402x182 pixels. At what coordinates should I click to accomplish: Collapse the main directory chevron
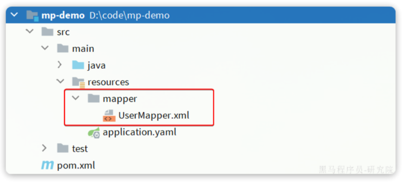click(x=45, y=48)
